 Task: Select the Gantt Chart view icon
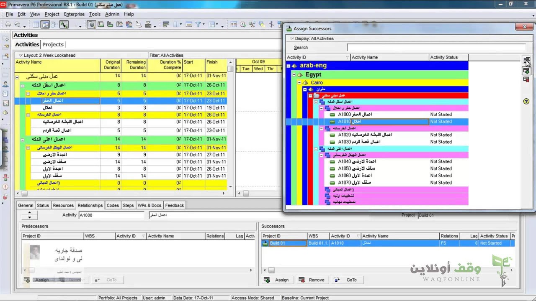[x=45, y=25]
